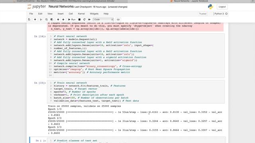
Task: Insert cell below with plus icon
Action: tap(35, 19)
